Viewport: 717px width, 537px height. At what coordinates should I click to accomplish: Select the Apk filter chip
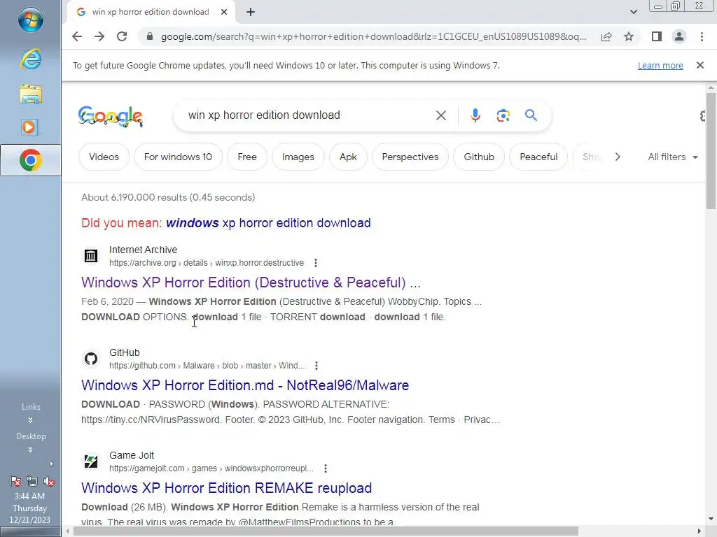pyautogui.click(x=348, y=157)
